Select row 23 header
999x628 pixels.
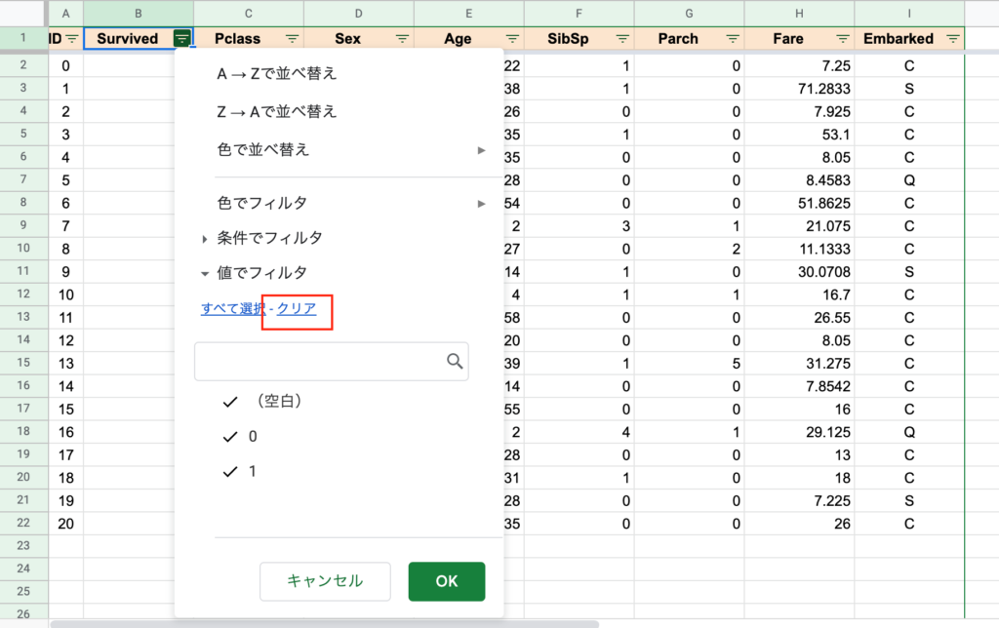pyautogui.click(x=23, y=546)
